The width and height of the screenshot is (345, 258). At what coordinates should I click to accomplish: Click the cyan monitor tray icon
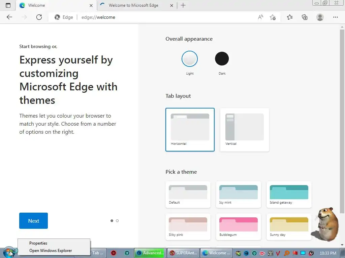pos(303,253)
